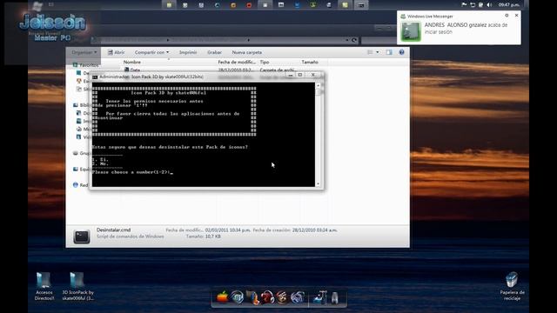557x313 pixels.
Task: Click the grey recycle bin dock icon
Action: click(x=334, y=297)
